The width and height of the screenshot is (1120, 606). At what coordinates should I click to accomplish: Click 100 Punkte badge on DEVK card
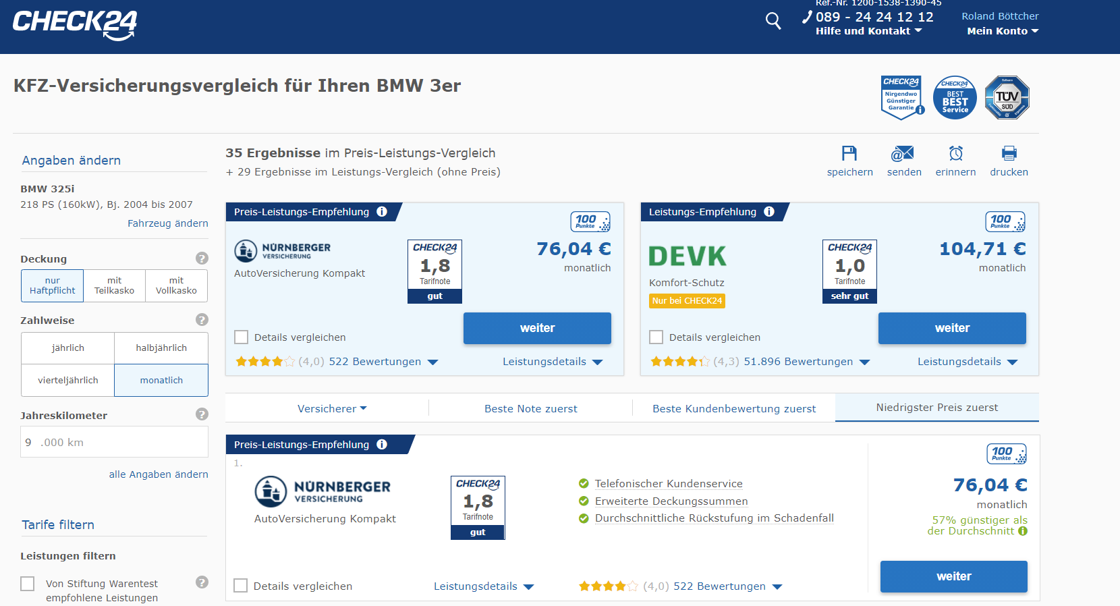click(1005, 221)
